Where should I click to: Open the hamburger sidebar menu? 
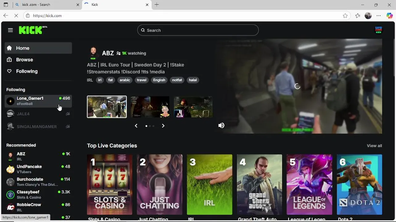[x=10, y=30]
